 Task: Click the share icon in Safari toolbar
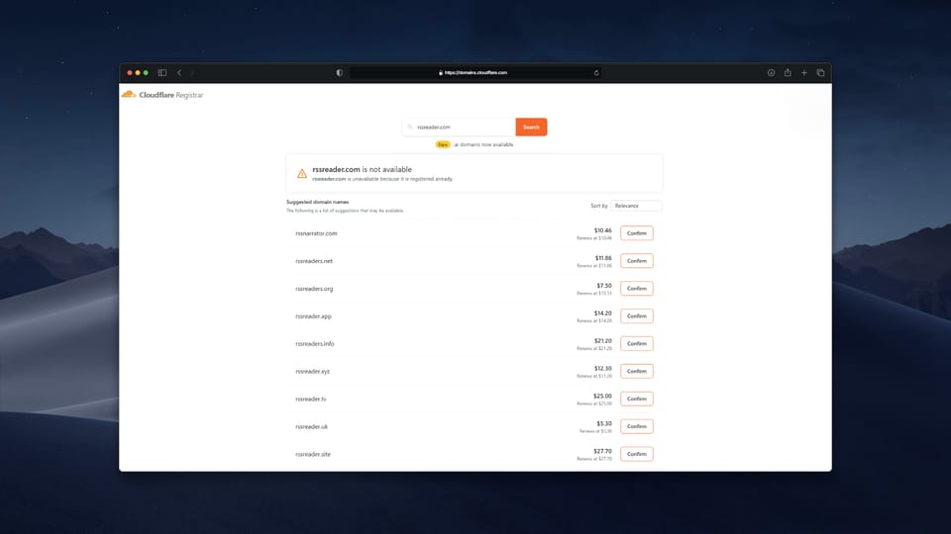pyautogui.click(x=788, y=72)
